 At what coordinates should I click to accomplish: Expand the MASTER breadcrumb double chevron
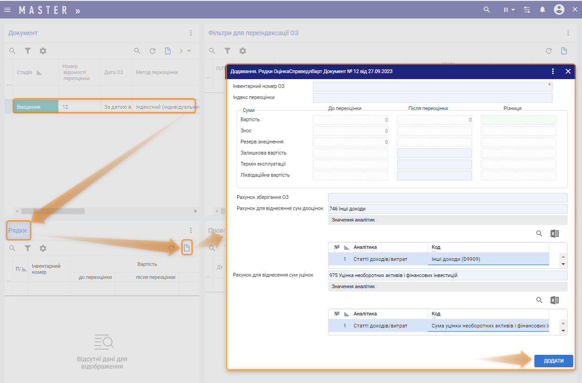click(77, 11)
